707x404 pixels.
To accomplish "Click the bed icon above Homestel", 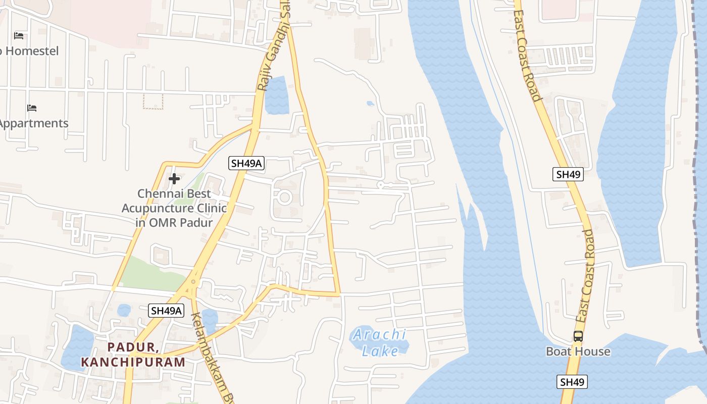I will point(19,35).
